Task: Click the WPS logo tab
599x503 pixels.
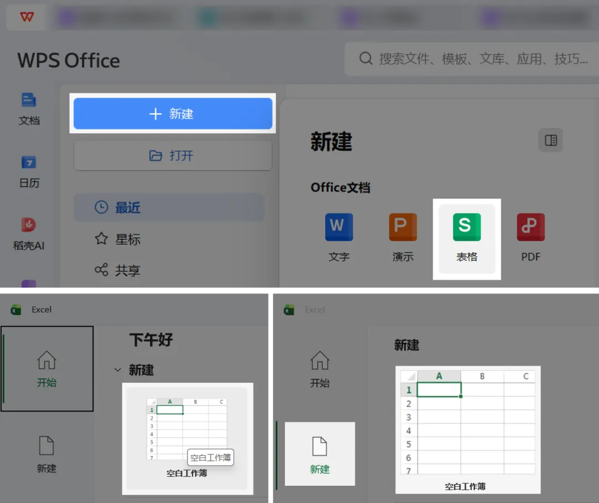Action: [27, 17]
